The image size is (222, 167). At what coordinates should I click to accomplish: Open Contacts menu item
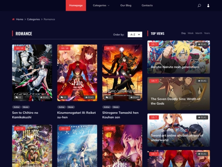pyautogui.click(x=147, y=5)
